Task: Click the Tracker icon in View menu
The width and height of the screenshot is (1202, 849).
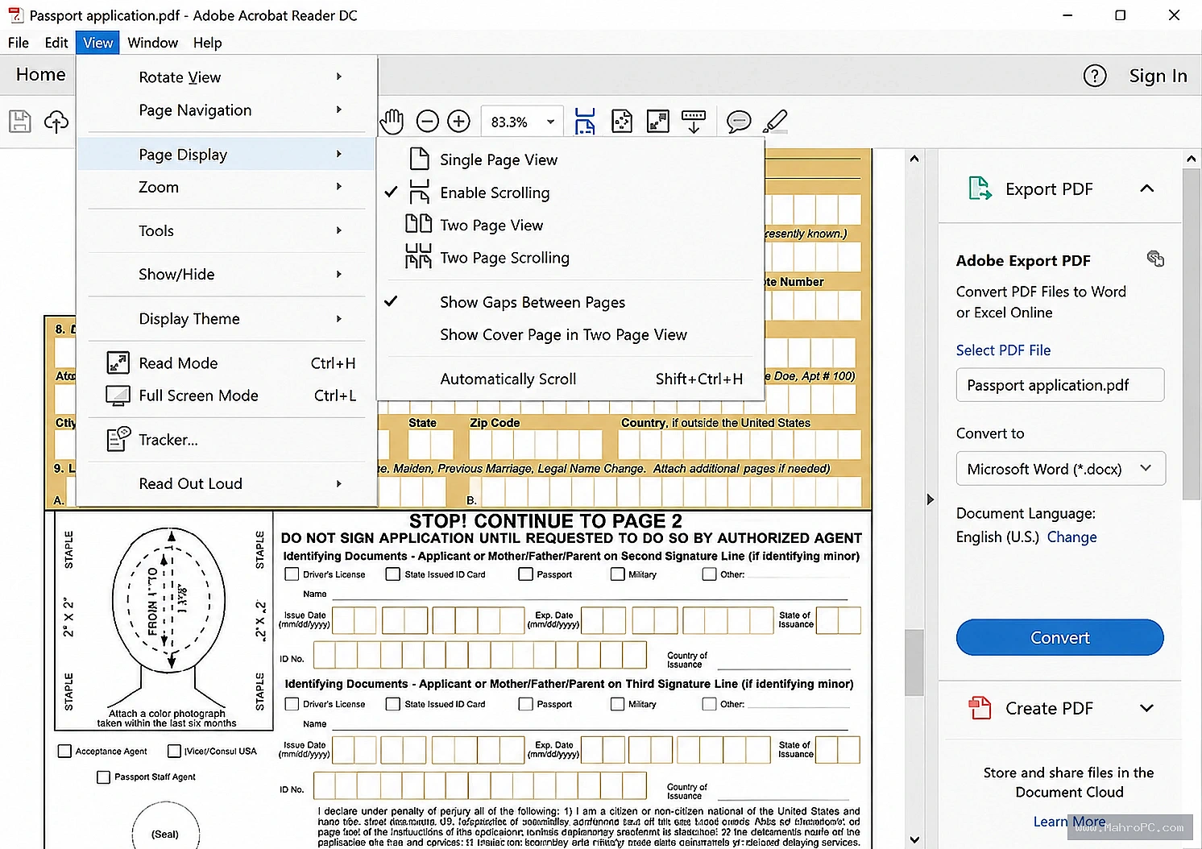Action: point(118,439)
